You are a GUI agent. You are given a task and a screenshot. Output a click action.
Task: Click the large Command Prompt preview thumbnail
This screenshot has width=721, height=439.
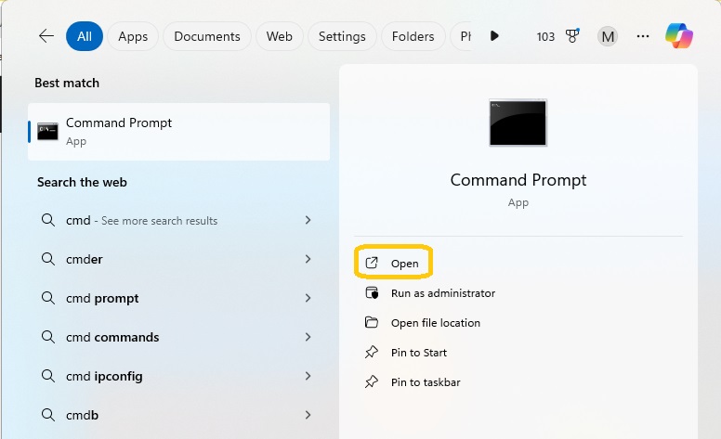(x=518, y=123)
